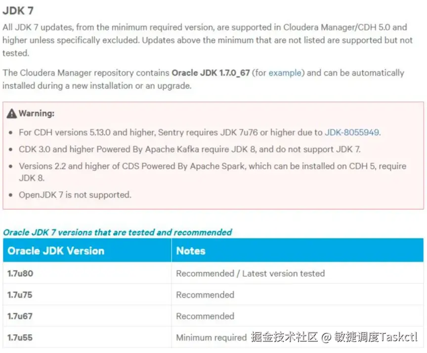Open the JDK-8055949 bug link
427x353 pixels.
click(352, 132)
